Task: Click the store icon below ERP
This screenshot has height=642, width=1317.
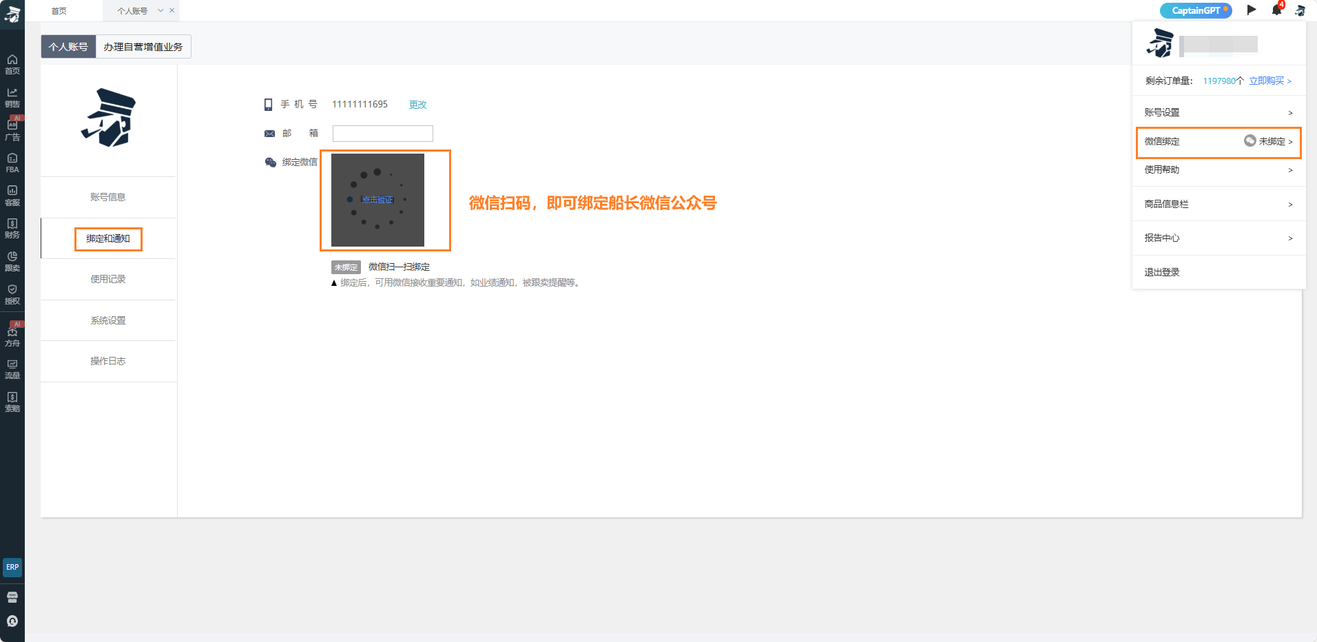Action: click(12, 597)
